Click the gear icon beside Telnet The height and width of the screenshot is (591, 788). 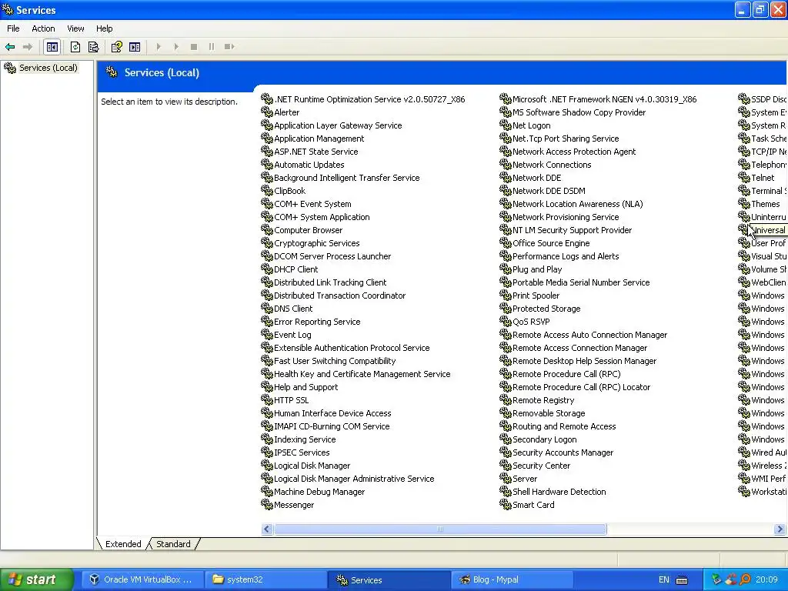744,178
